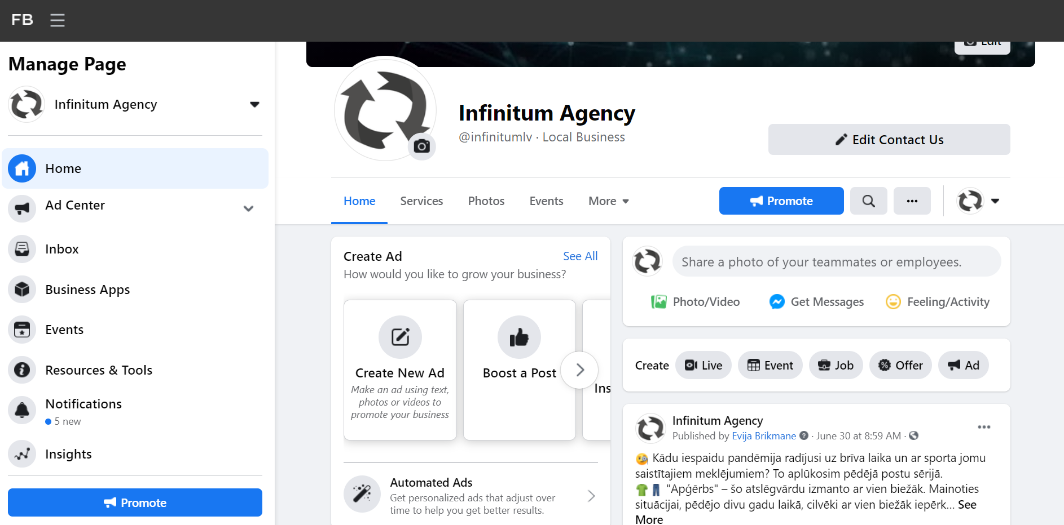The width and height of the screenshot is (1064, 525).
Task: Click the Infinitum Agency post author name
Action: click(718, 421)
